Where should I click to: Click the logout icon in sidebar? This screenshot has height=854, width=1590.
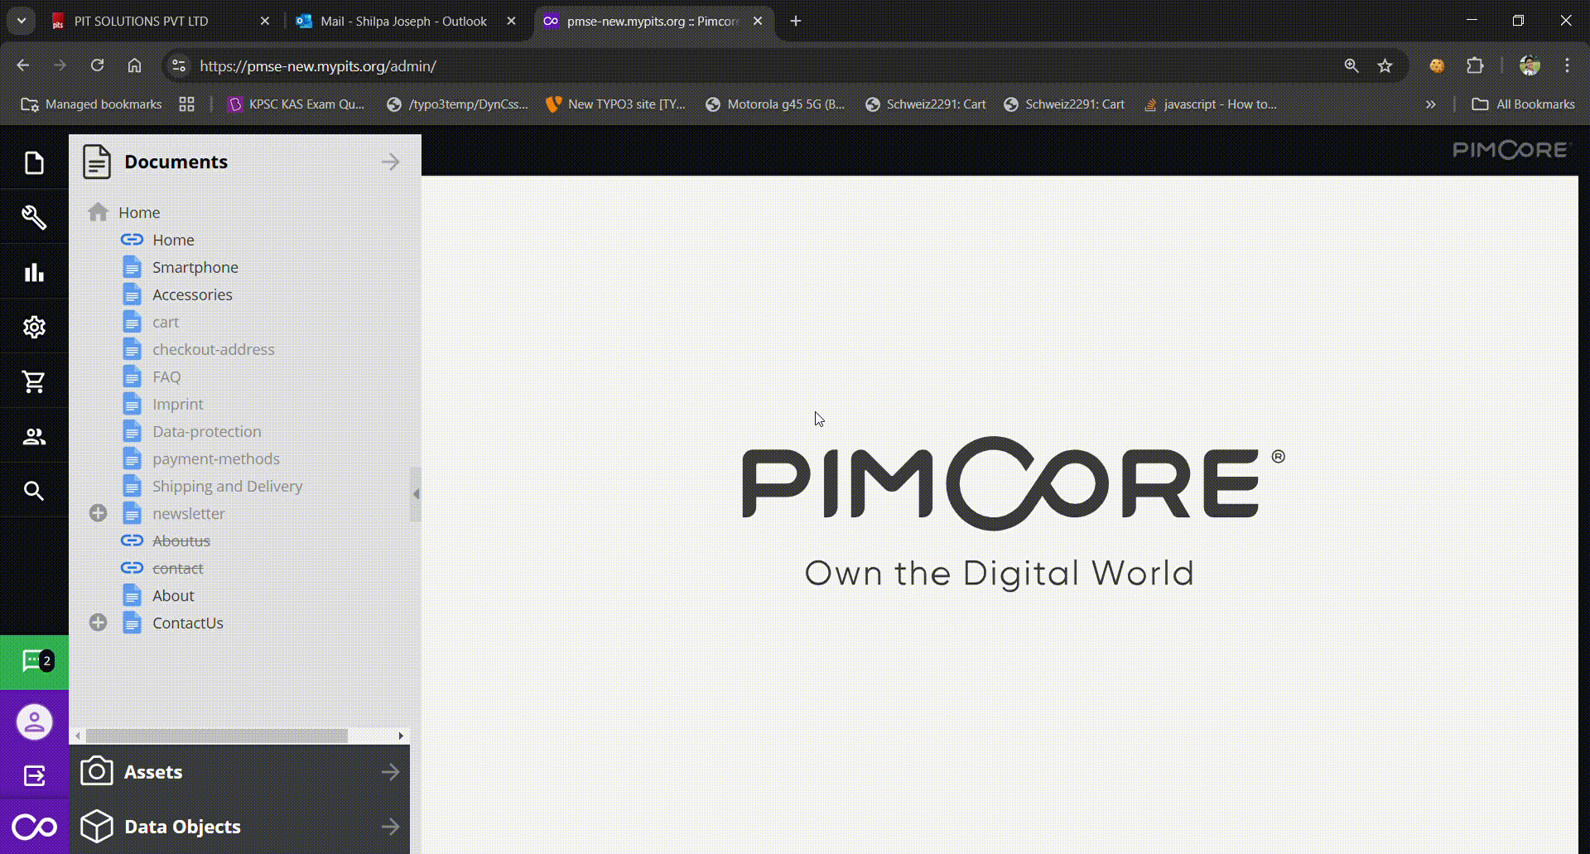[x=34, y=775]
